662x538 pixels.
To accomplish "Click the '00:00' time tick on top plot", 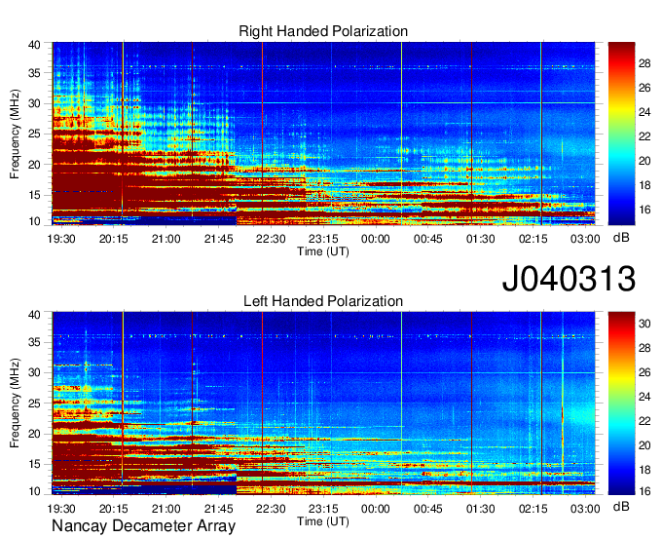I will [x=376, y=239].
